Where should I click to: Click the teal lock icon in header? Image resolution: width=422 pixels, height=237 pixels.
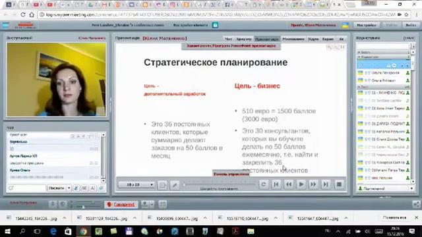click(x=216, y=25)
